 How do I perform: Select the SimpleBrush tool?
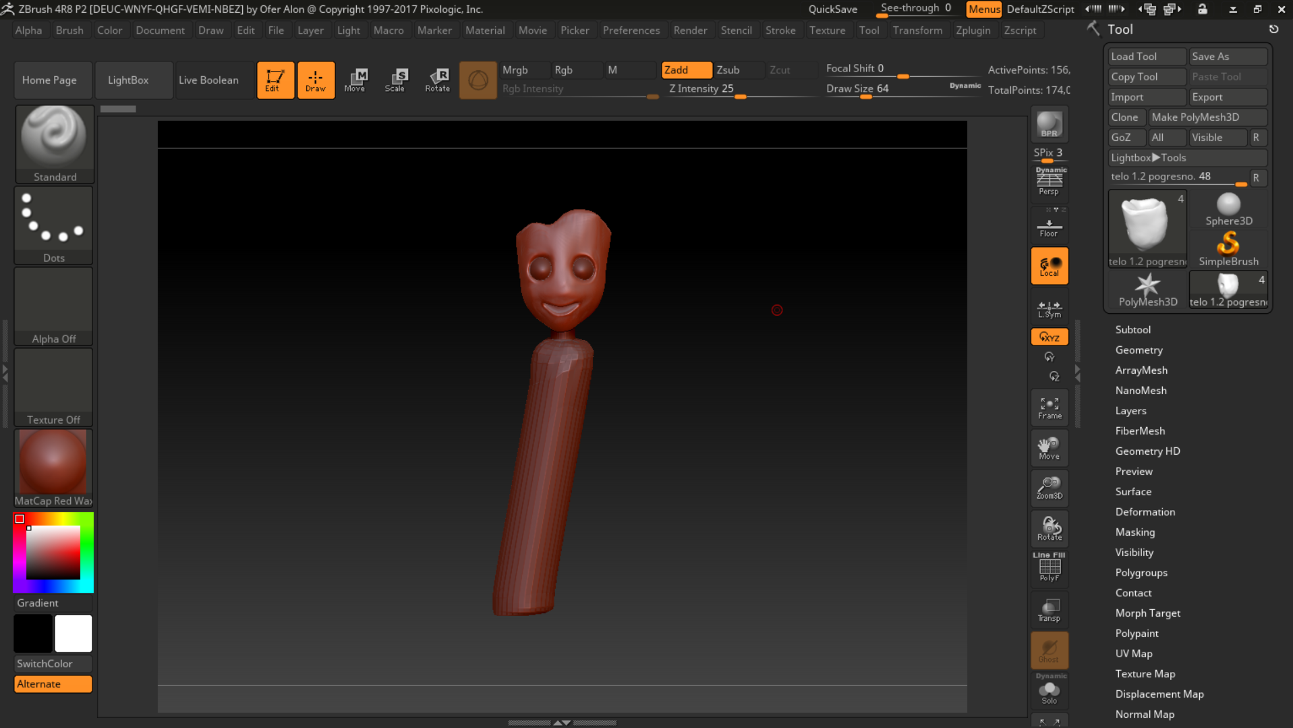[1228, 250]
